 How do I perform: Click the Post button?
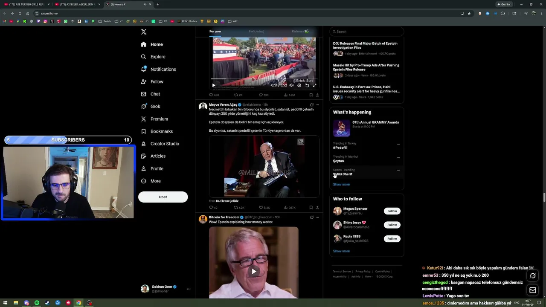pos(163,197)
